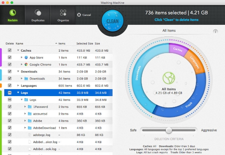This screenshot has height=155, width=225.
Task: Toggle the Languages delete checkbox
Action: 10,86
